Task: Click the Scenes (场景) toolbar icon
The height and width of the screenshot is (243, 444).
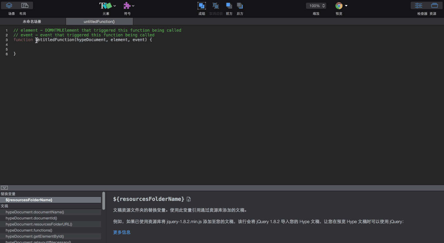Action: (x=9, y=6)
